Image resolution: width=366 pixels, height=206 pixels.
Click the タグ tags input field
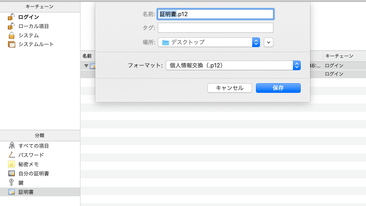coord(216,28)
